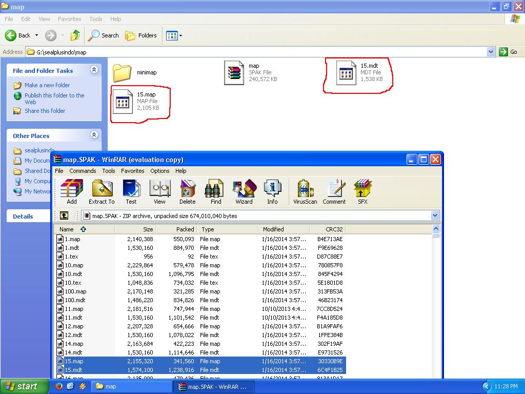This screenshot has width=525, height=394.
Task: Choose Extract To in WinRAR toolbar
Action: [102, 192]
